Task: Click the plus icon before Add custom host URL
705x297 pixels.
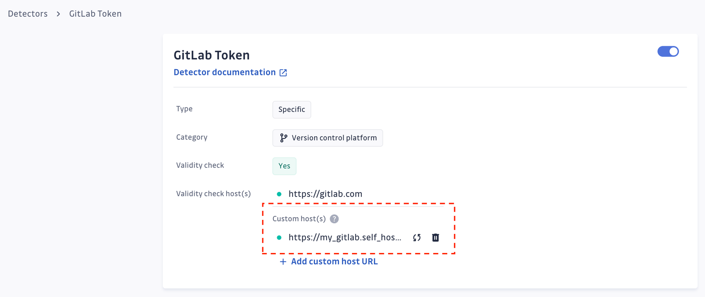Action: tap(282, 261)
